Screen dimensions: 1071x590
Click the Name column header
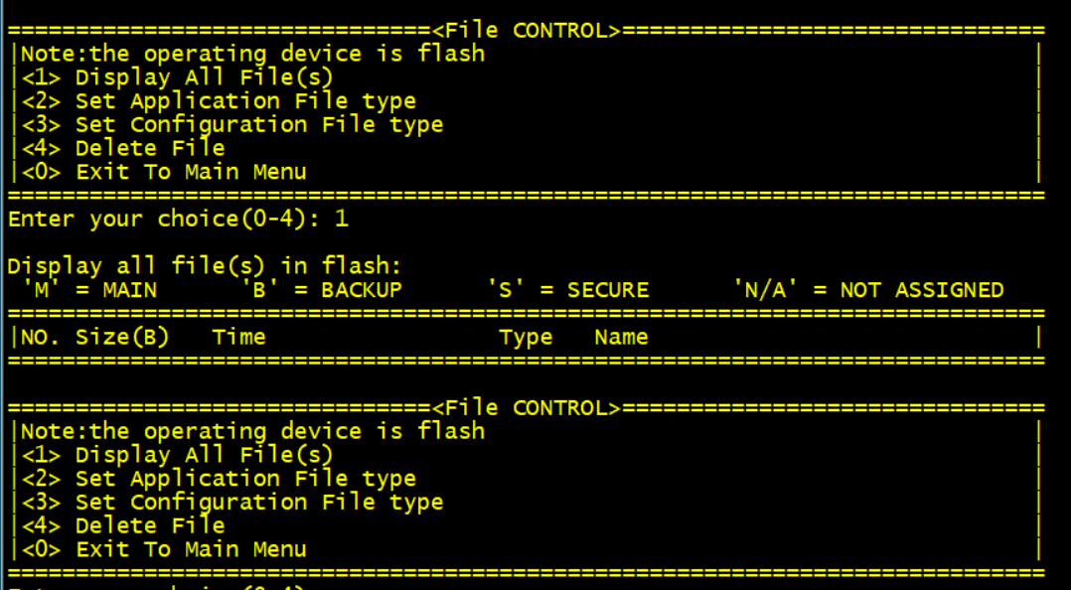621,338
